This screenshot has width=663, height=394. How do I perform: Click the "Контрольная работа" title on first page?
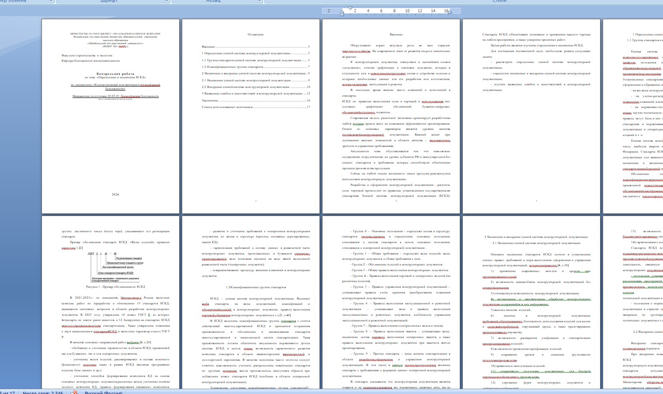(x=115, y=74)
